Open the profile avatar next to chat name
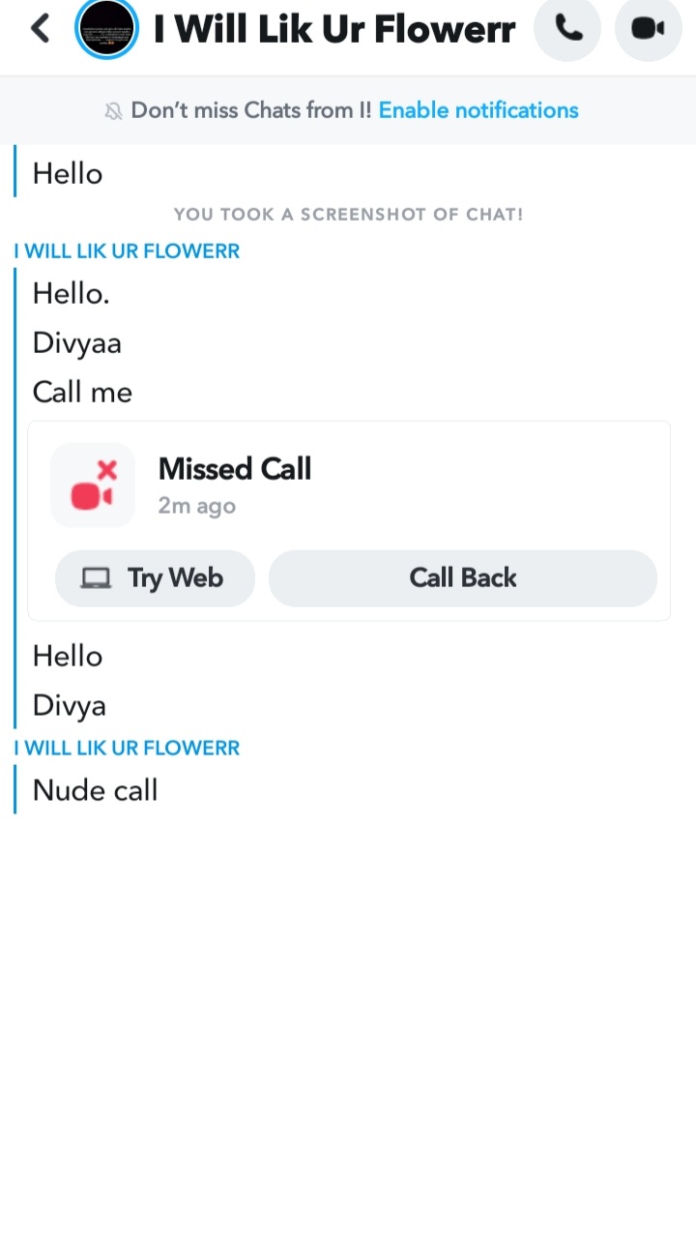This screenshot has height=1237, width=696. click(106, 28)
